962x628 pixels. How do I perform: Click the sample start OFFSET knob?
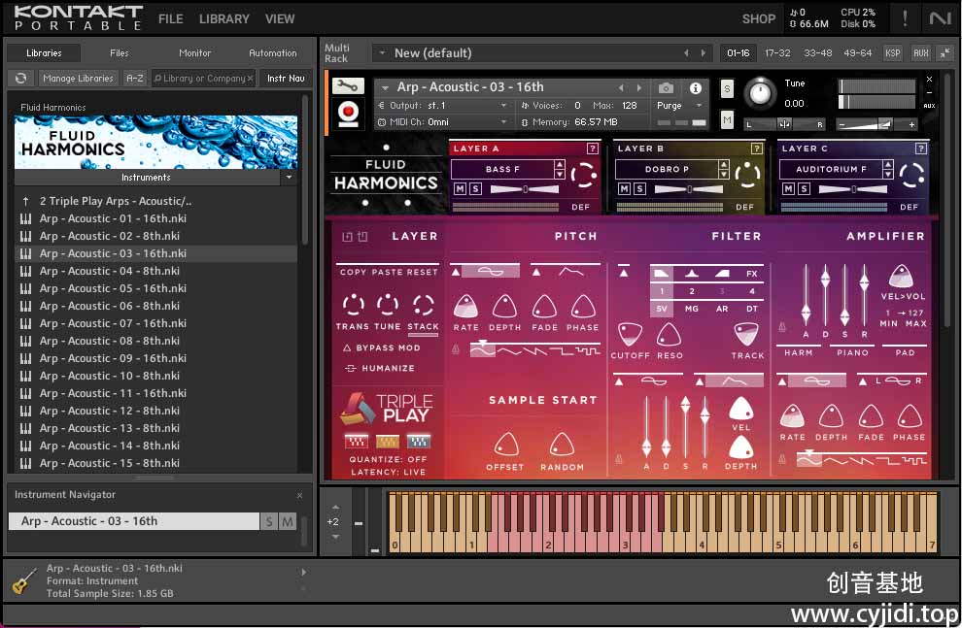[x=506, y=445]
